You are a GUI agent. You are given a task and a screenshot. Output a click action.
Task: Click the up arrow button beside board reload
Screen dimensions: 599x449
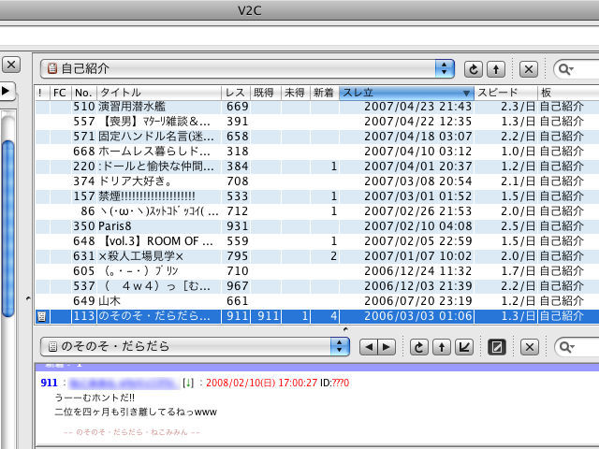498,68
